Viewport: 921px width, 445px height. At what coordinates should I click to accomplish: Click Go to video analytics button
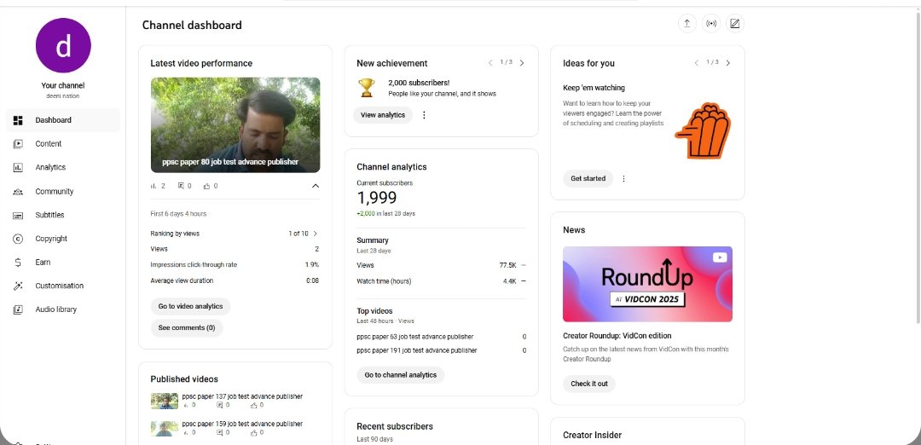(190, 306)
